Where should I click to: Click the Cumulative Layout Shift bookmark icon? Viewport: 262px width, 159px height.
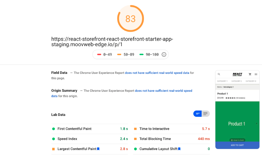[179, 149]
